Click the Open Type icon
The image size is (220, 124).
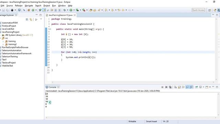click(x=91, y=10)
